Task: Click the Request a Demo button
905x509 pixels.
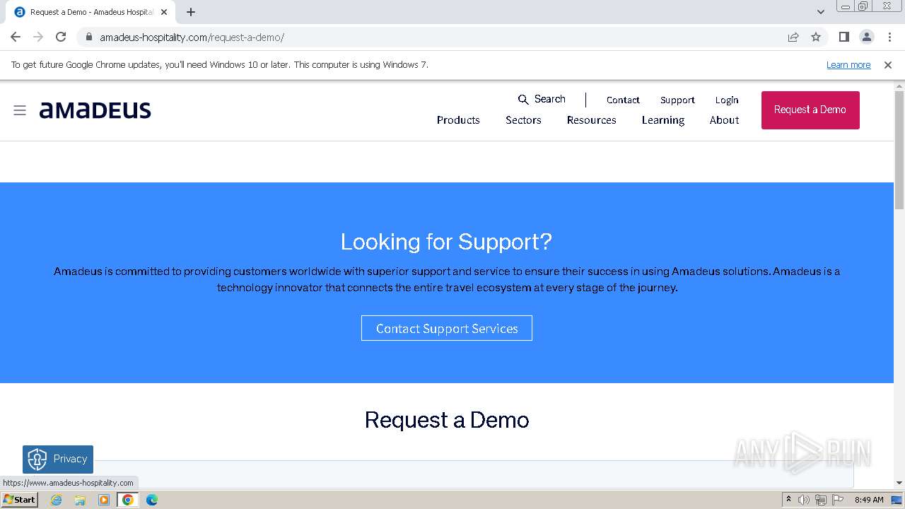Action: pyautogui.click(x=810, y=110)
